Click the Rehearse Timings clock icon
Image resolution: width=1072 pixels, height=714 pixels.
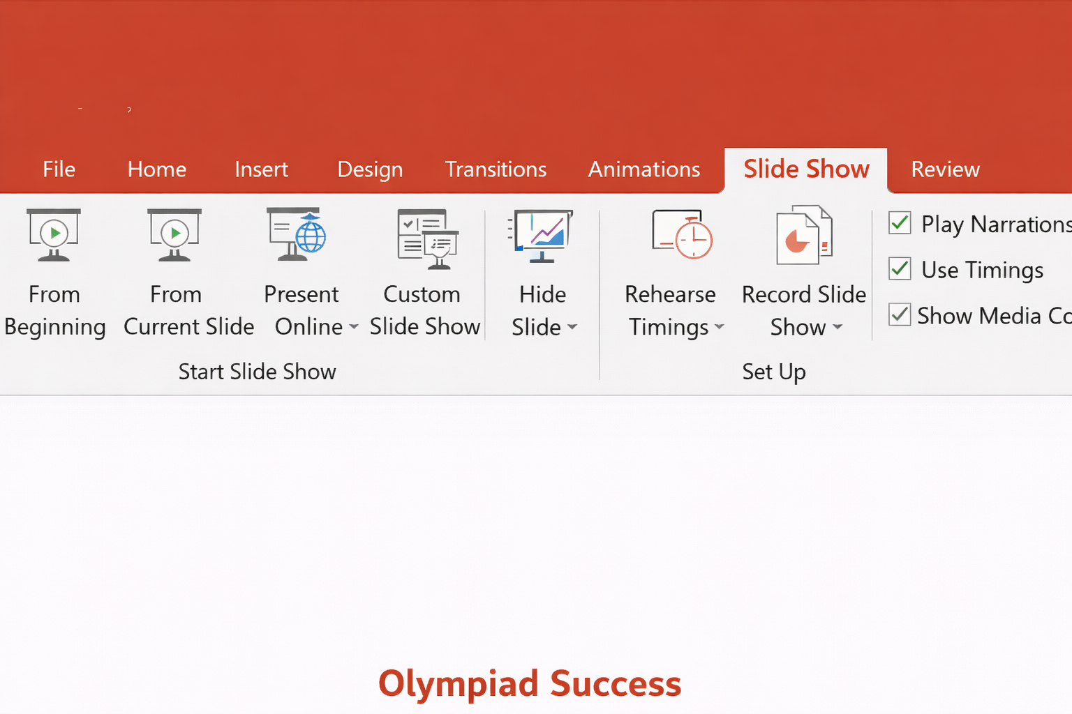(x=681, y=235)
